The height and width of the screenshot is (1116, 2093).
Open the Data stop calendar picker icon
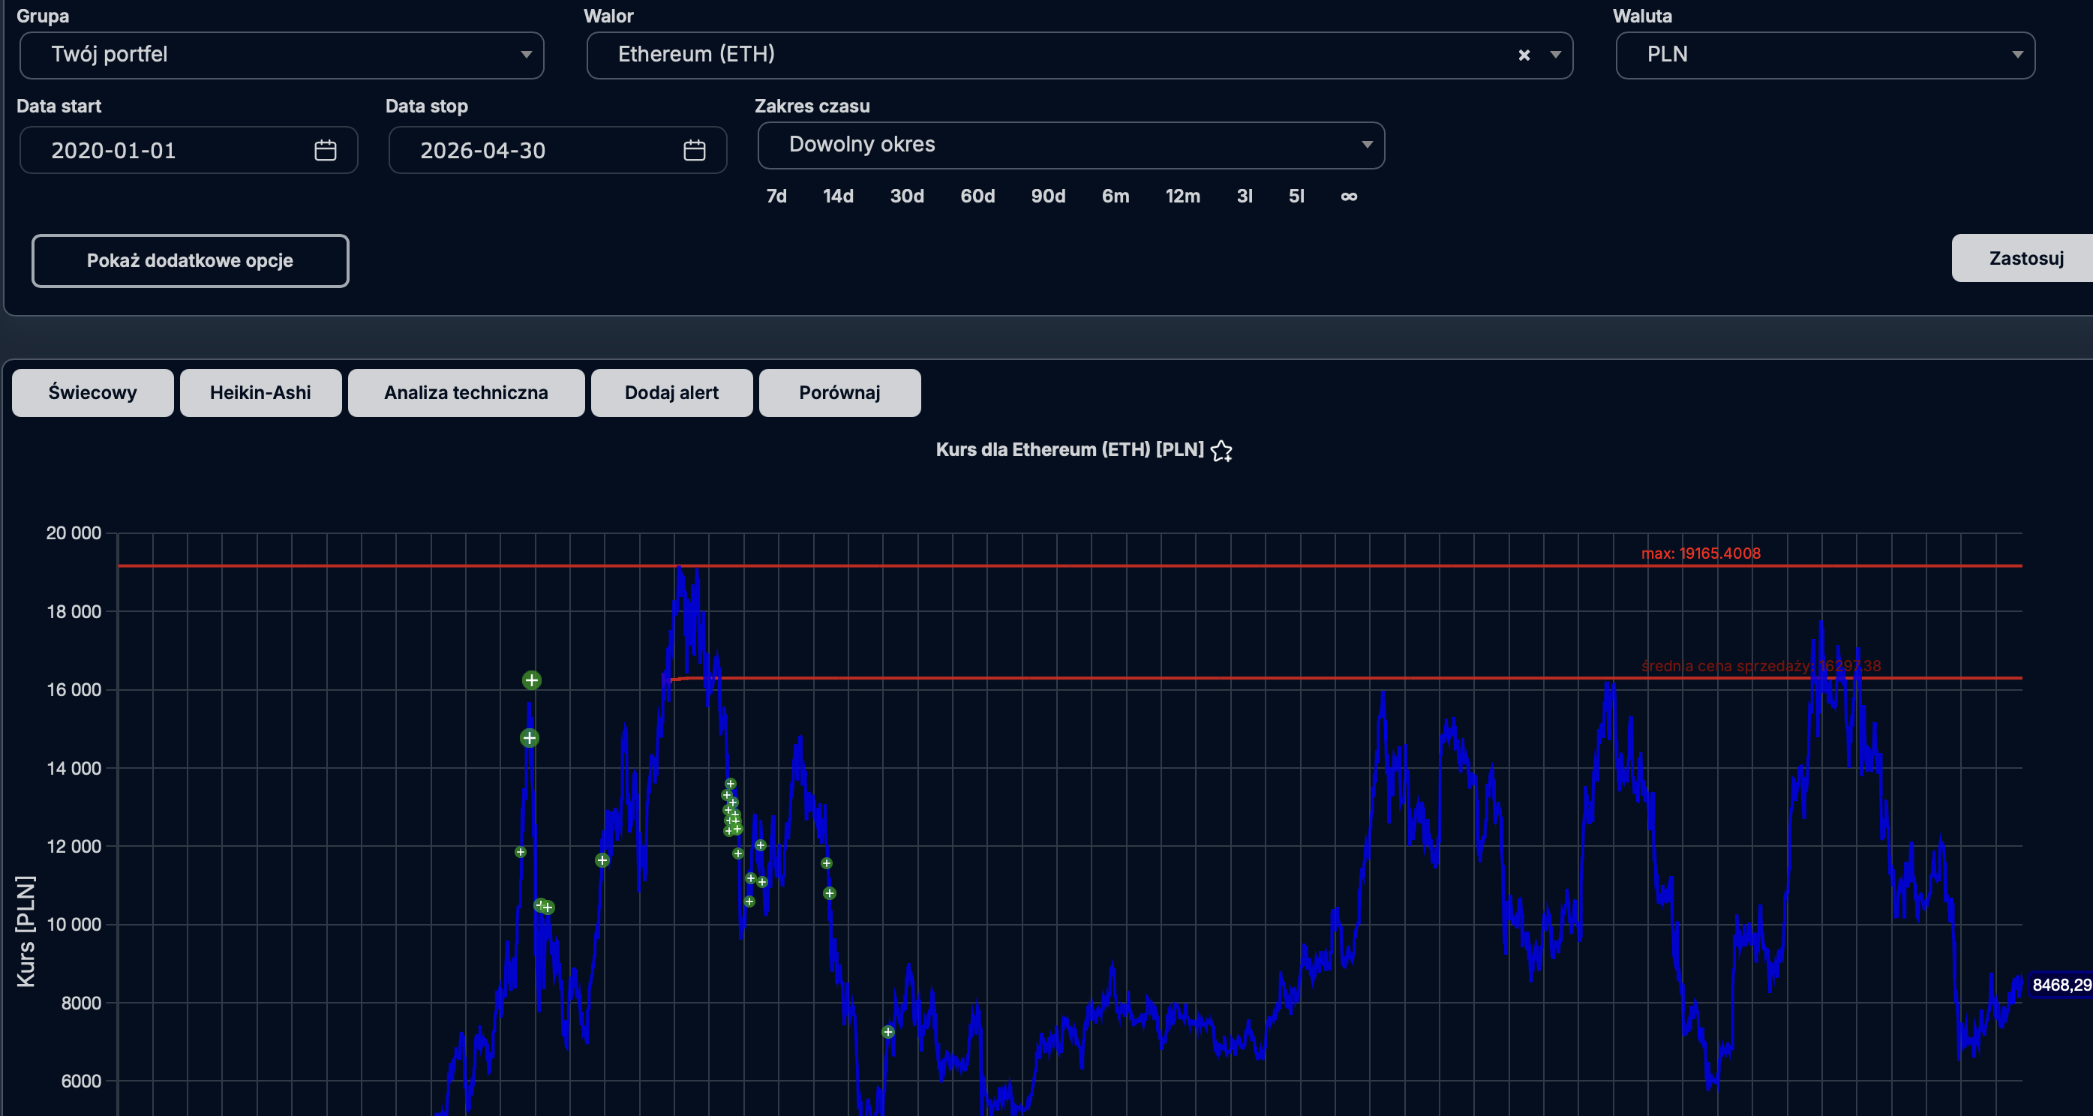(694, 150)
